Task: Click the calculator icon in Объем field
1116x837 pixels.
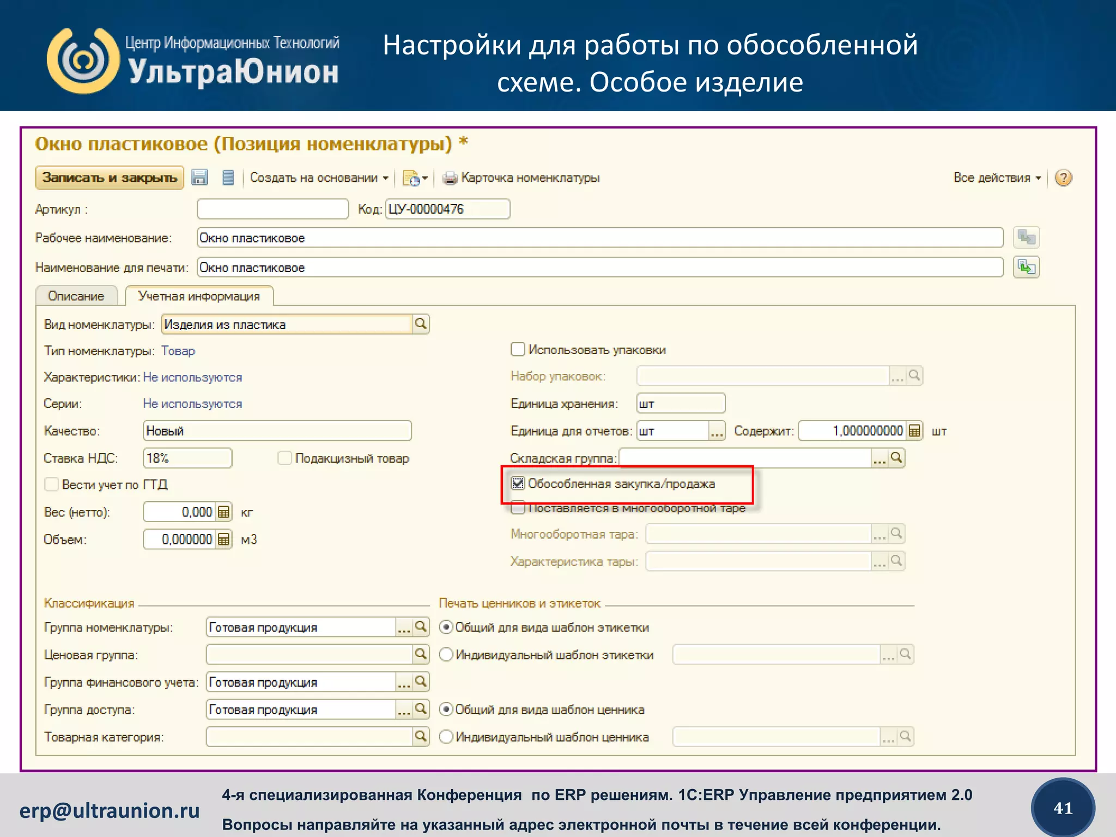Action: 223,539
